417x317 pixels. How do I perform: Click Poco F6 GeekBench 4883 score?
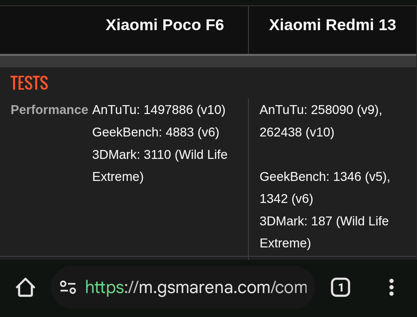tap(156, 132)
